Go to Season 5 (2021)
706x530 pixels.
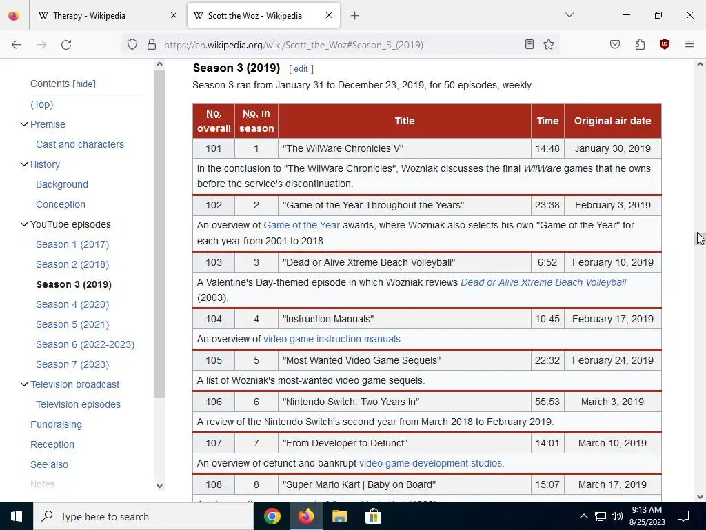click(72, 324)
